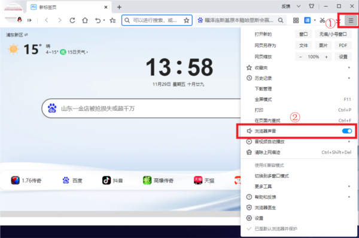Open Download manager menu item
The height and width of the screenshot is (238, 359).
point(299,89)
